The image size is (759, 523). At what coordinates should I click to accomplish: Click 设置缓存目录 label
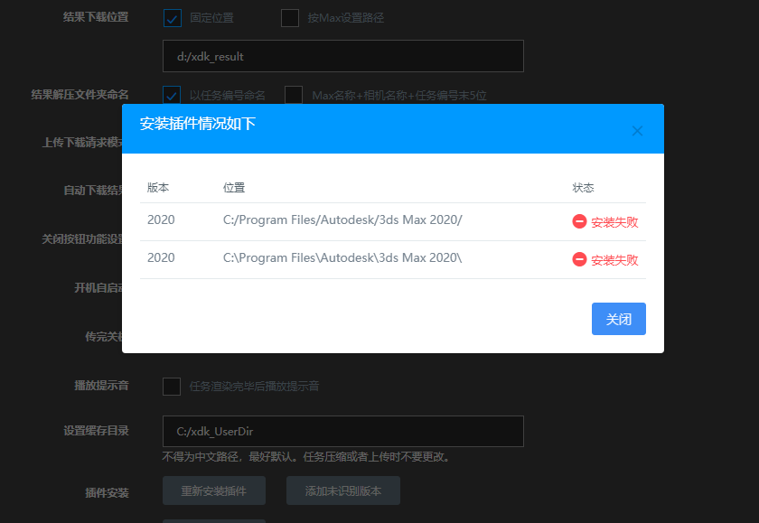(x=97, y=431)
